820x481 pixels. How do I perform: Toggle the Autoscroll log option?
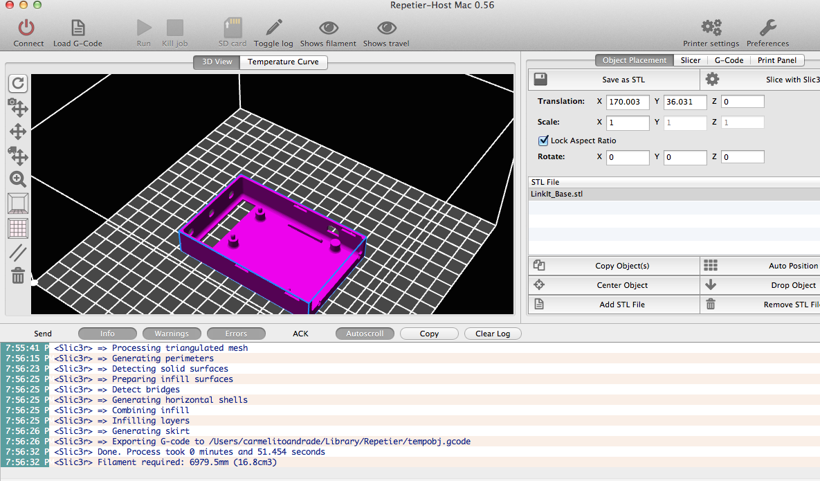pos(365,334)
